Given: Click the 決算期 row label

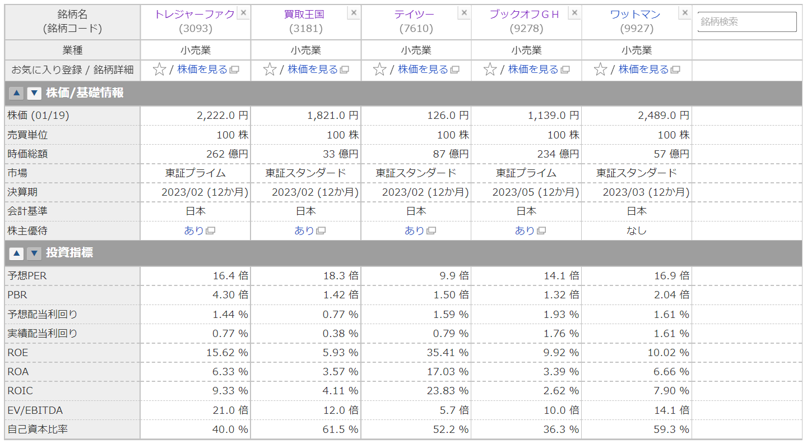Looking at the screenshot, I should (x=22, y=192).
